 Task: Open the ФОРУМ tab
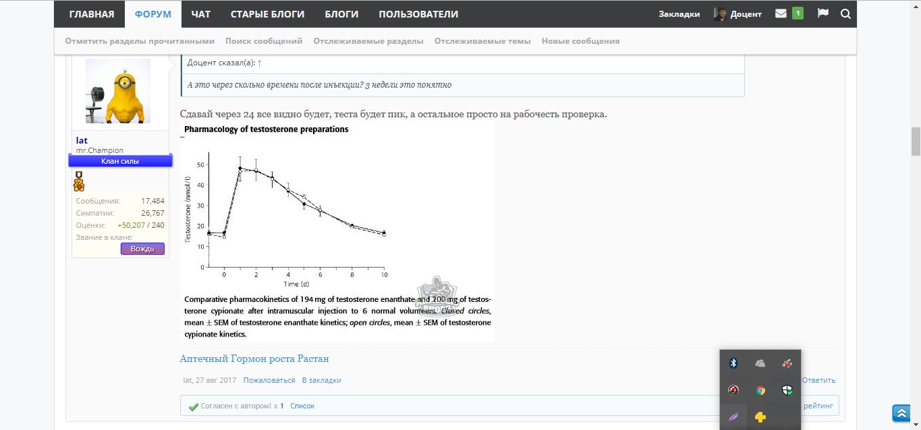pos(152,13)
